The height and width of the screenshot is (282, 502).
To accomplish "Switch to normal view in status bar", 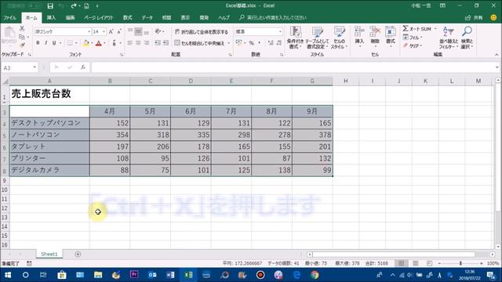I will coord(401,263).
